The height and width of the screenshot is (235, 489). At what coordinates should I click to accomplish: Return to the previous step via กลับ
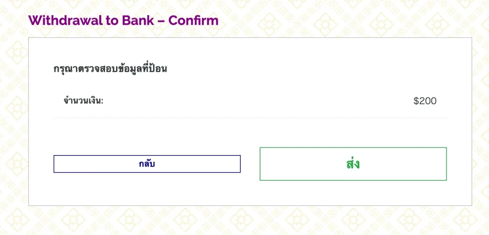pyautogui.click(x=147, y=164)
